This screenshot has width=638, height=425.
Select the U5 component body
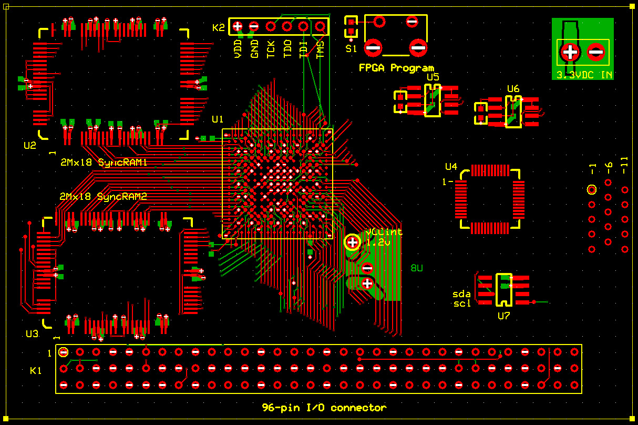(433, 101)
